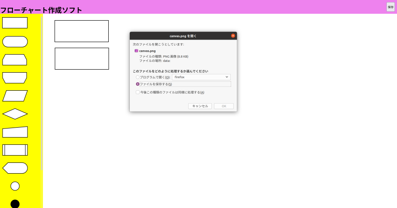
Task: Select the lower rectangle on the canvas
Action: (82, 58)
